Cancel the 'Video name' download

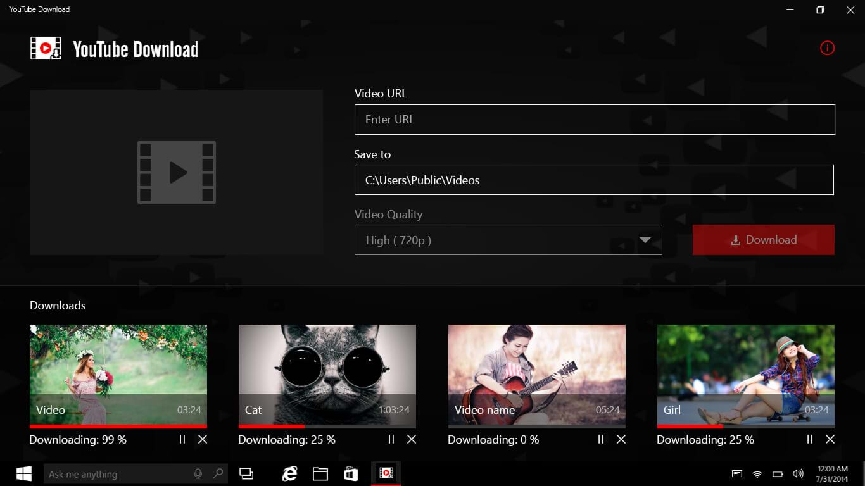pyautogui.click(x=621, y=439)
